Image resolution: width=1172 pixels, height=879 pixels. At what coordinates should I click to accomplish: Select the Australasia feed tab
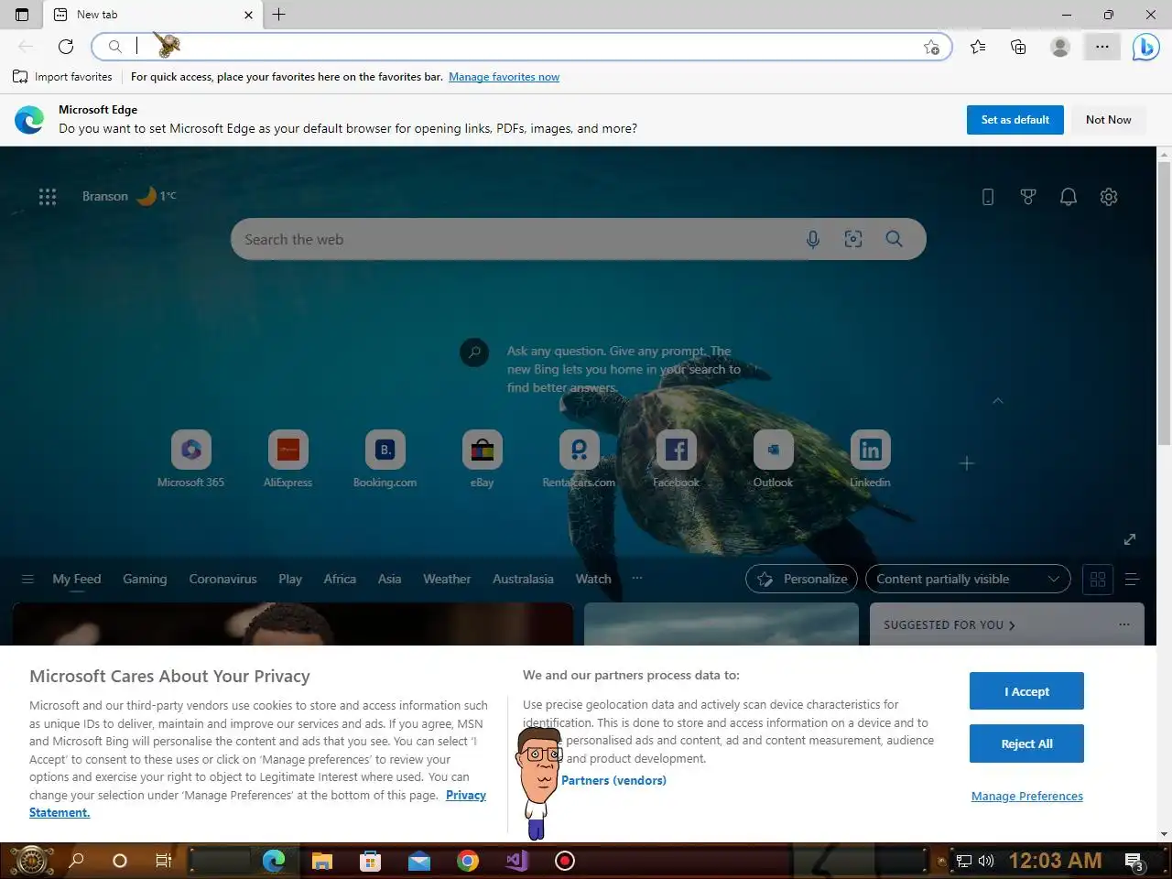point(523,579)
